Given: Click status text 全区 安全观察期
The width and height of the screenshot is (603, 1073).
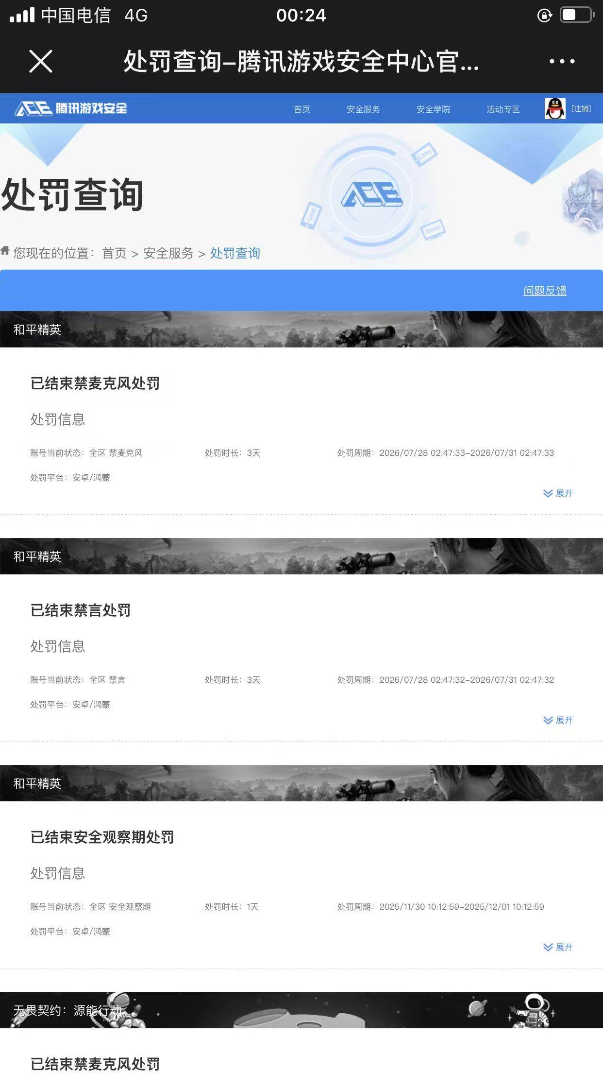Looking at the screenshot, I should pos(120,907).
